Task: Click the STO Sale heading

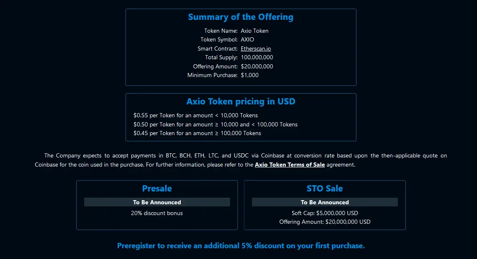Action: pyautogui.click(x=324, y=189)
